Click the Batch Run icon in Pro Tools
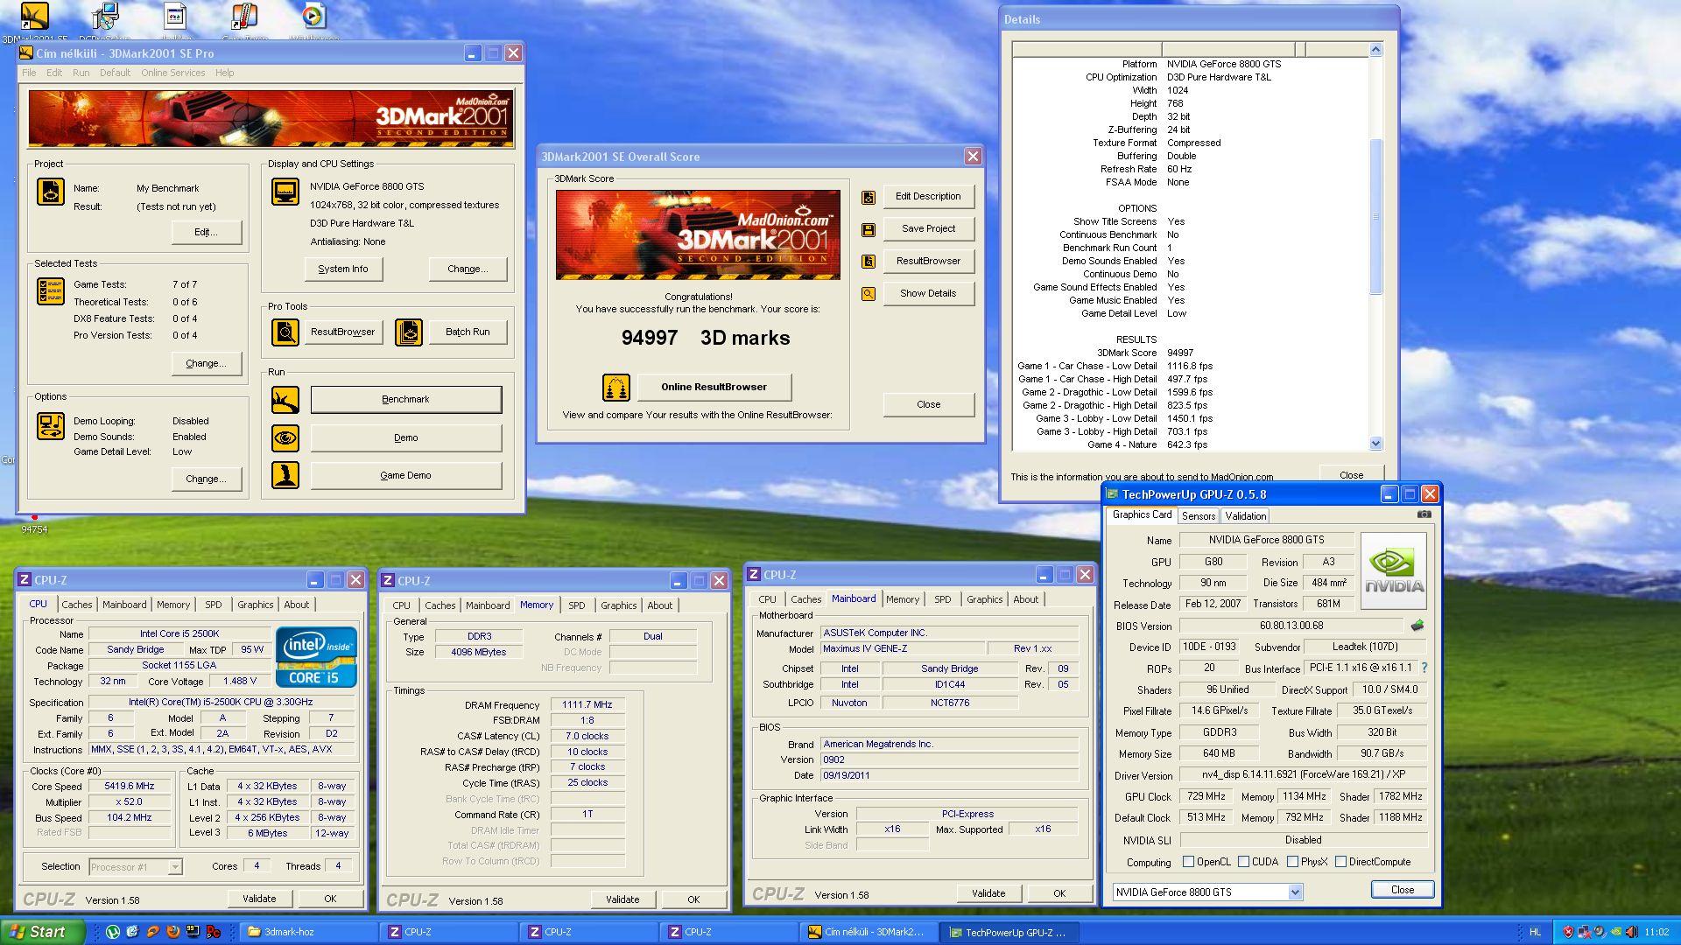The width and height of the screenshot is (1681, 945). tap(409, 332)
